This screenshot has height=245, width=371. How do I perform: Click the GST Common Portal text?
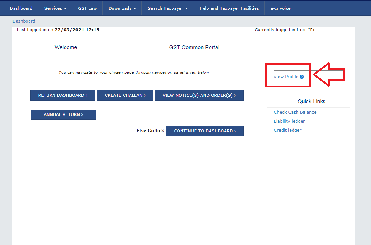tap(194, 47)
